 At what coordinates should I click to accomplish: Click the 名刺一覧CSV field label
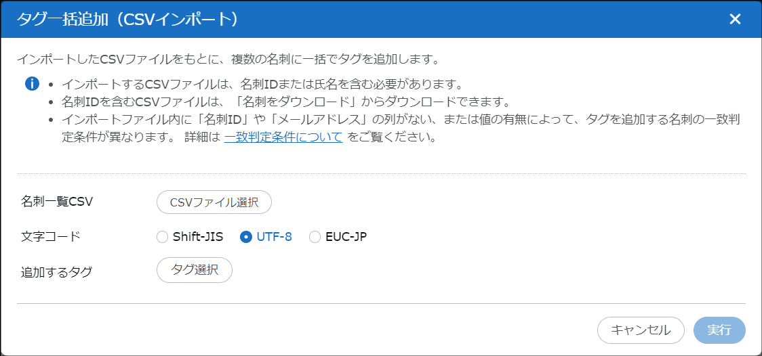57,202
